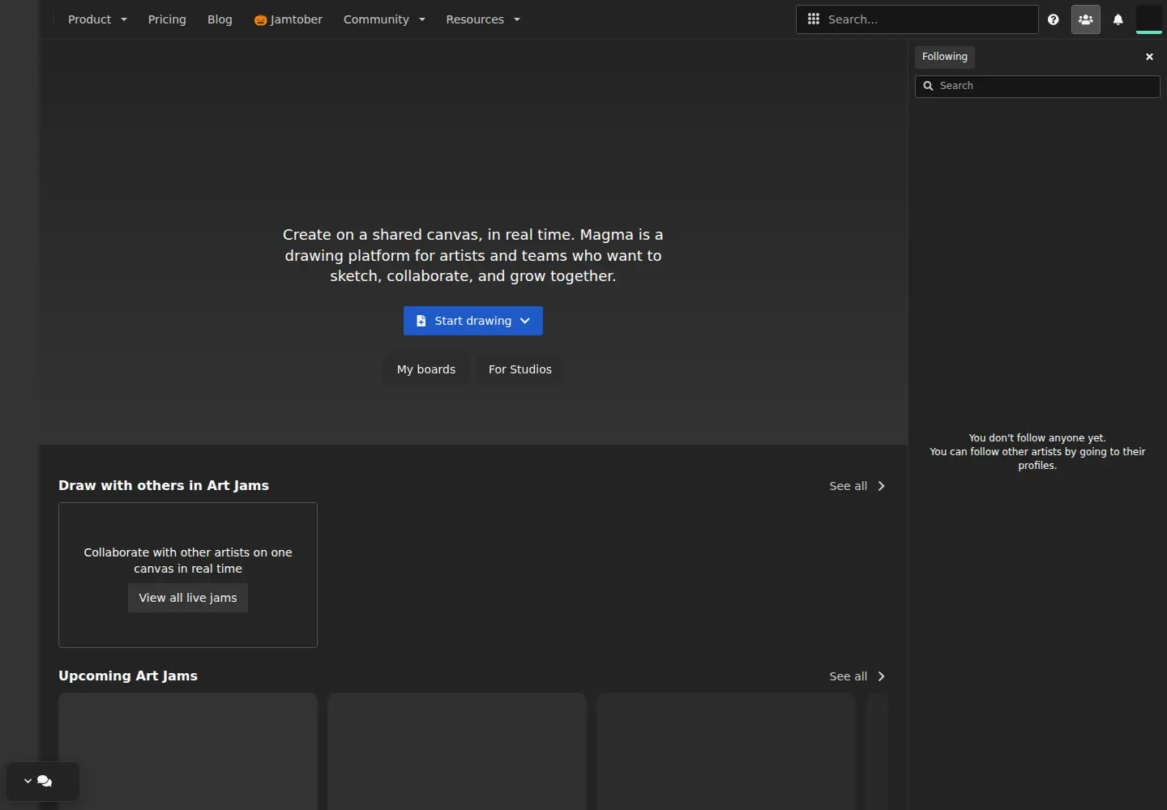The width and height of the screenshot is (1167, 810).
Task: Open the third Upcoming Art Jams card
Action: coord(726,751)
